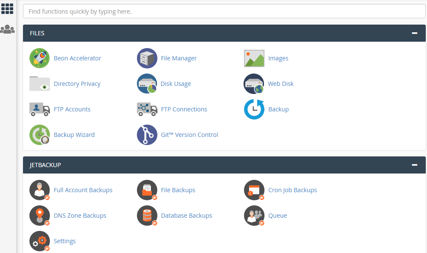Click the Backup Wizard link

click(74, 135)
